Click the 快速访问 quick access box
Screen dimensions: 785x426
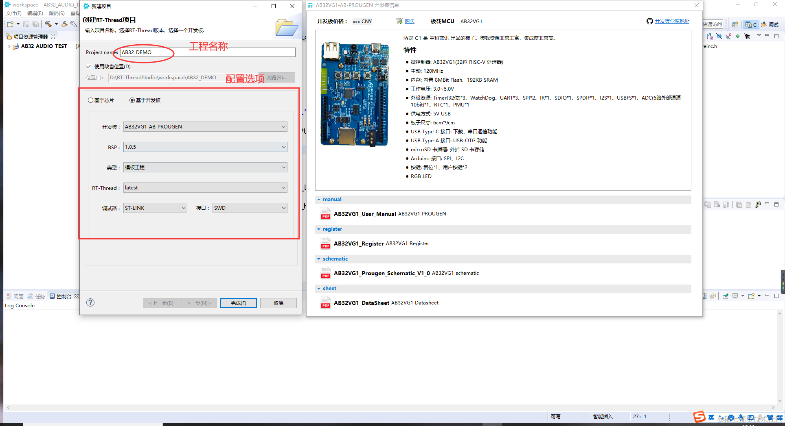[x=713, y=24]
